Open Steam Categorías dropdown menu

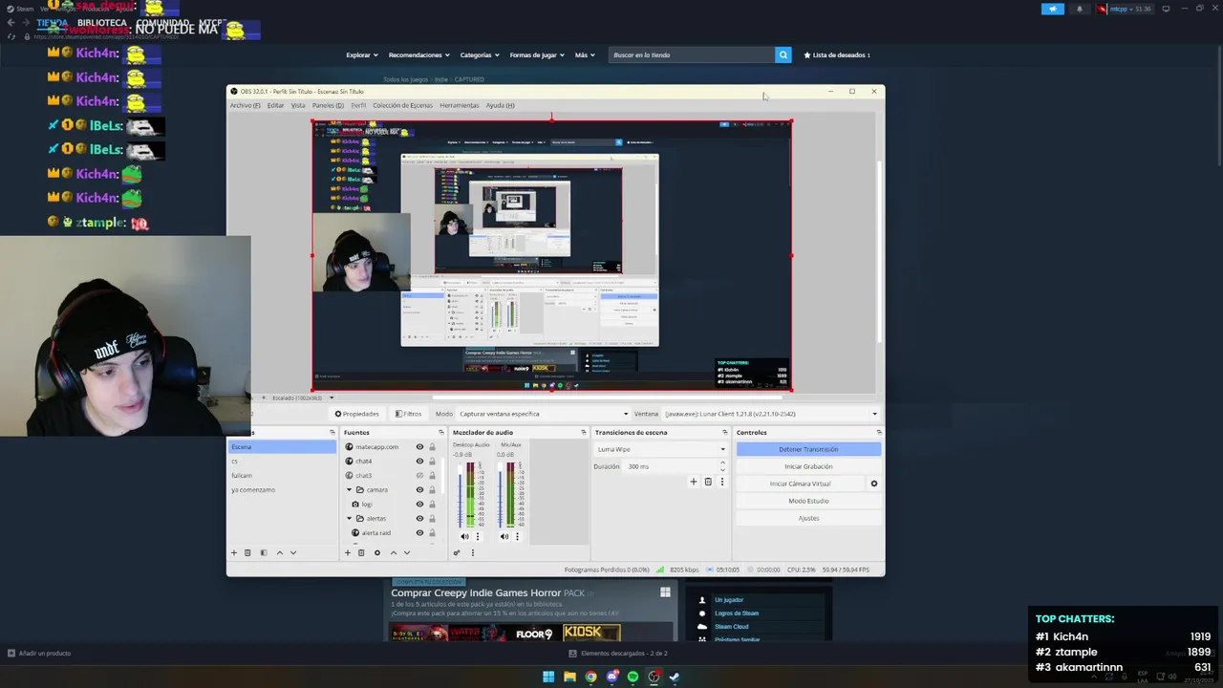479,55
